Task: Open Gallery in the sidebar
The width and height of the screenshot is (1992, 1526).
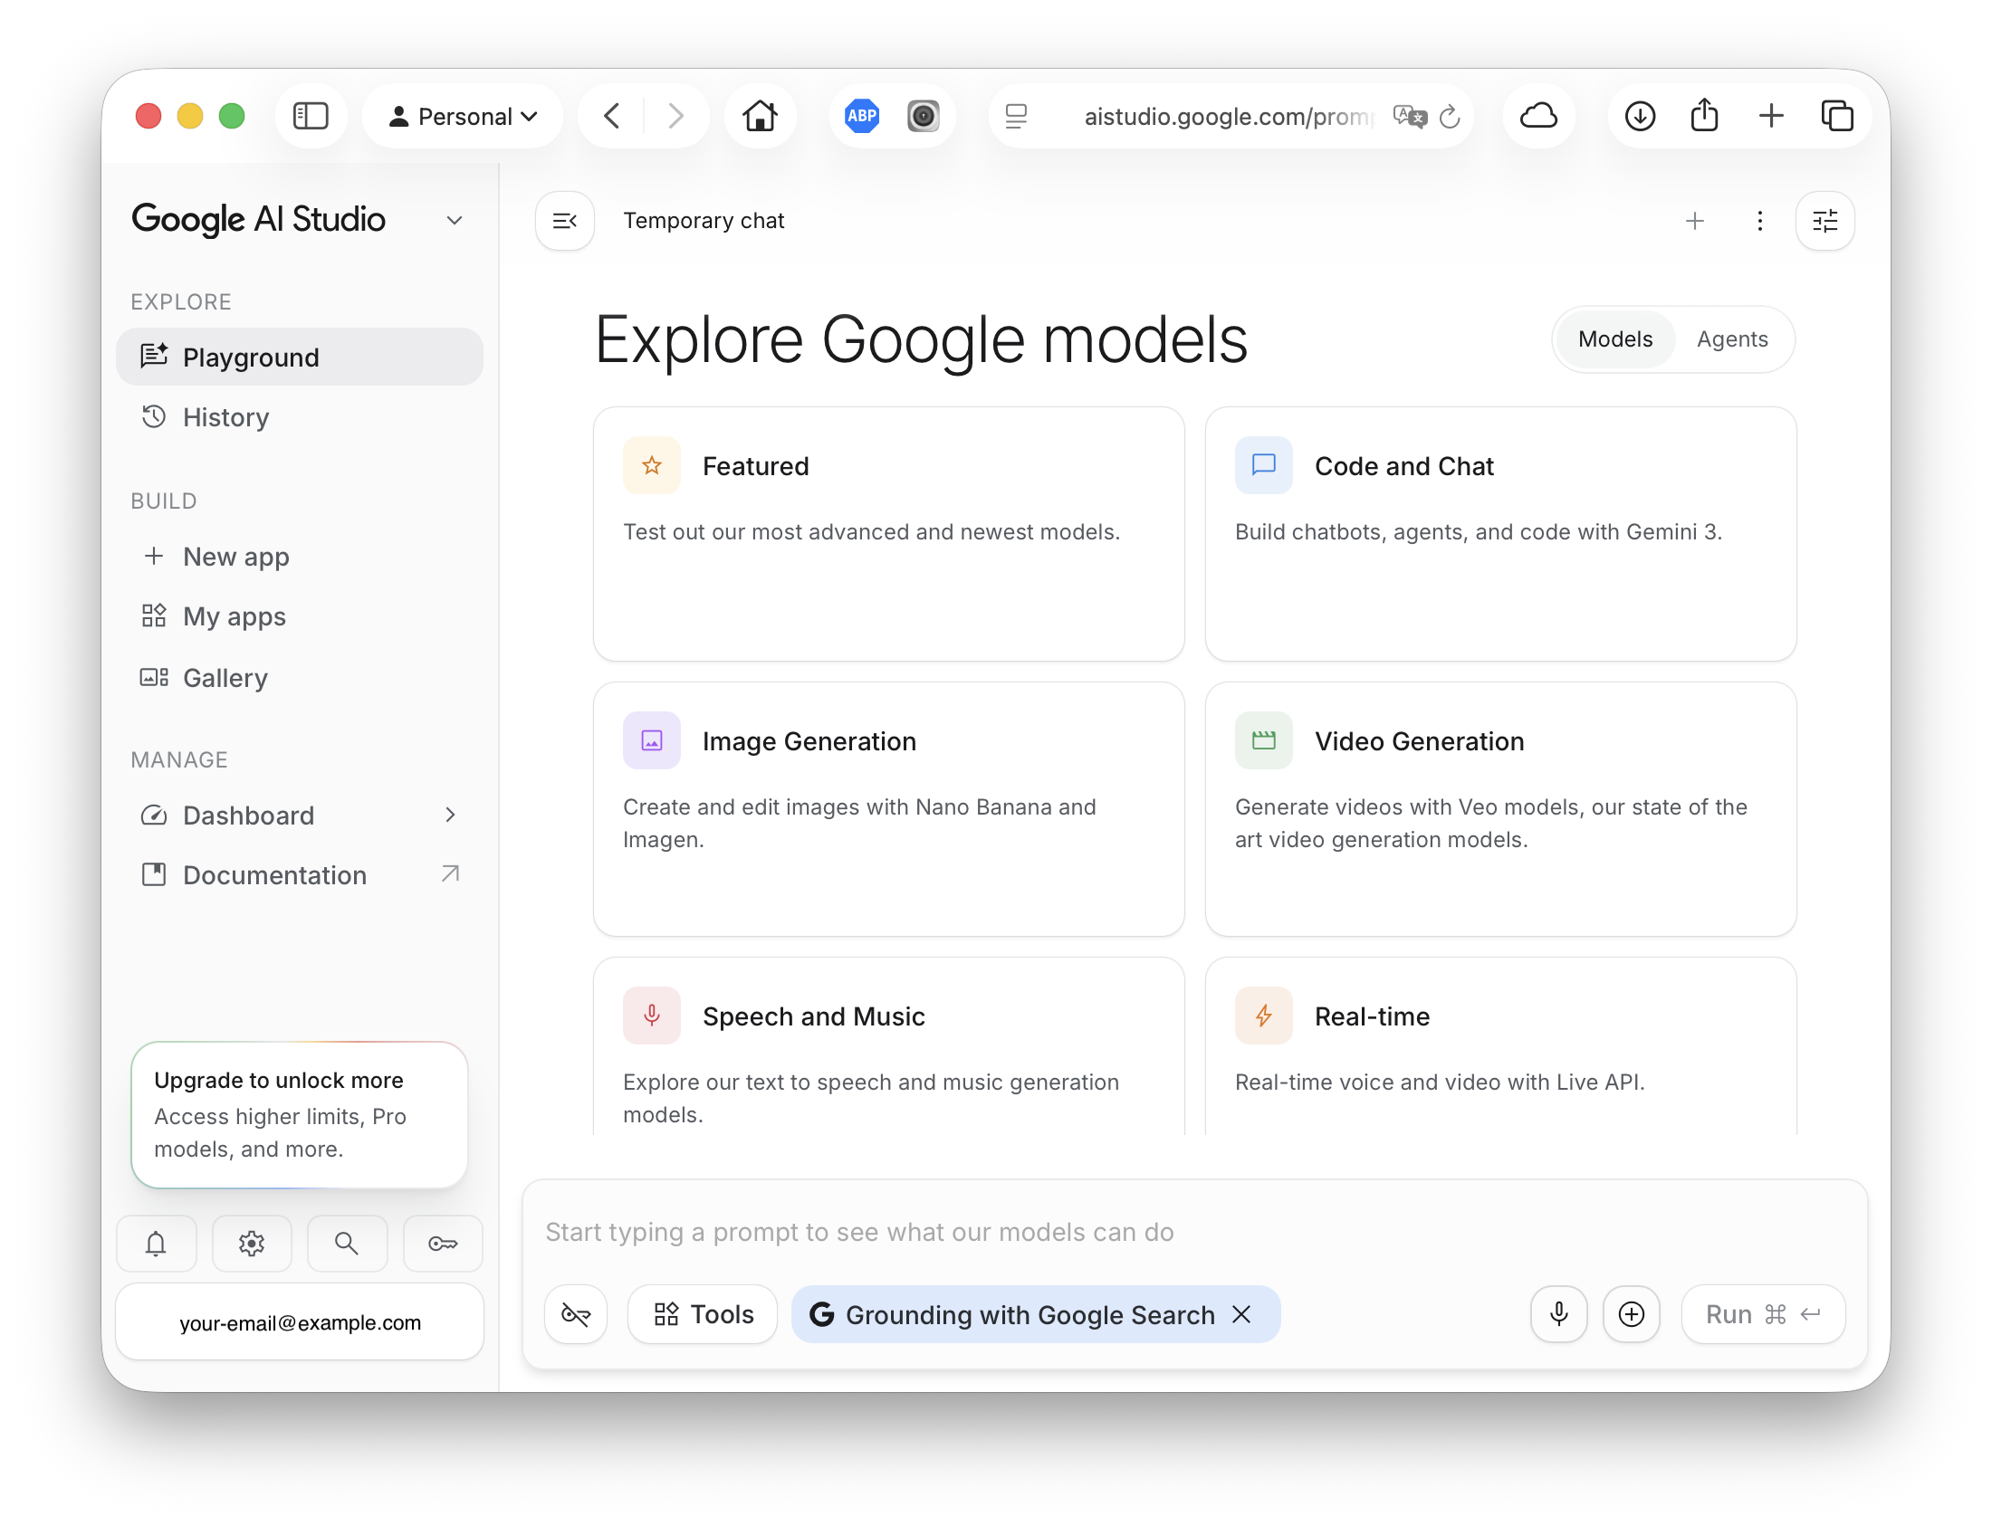Action: coord(299,678)
